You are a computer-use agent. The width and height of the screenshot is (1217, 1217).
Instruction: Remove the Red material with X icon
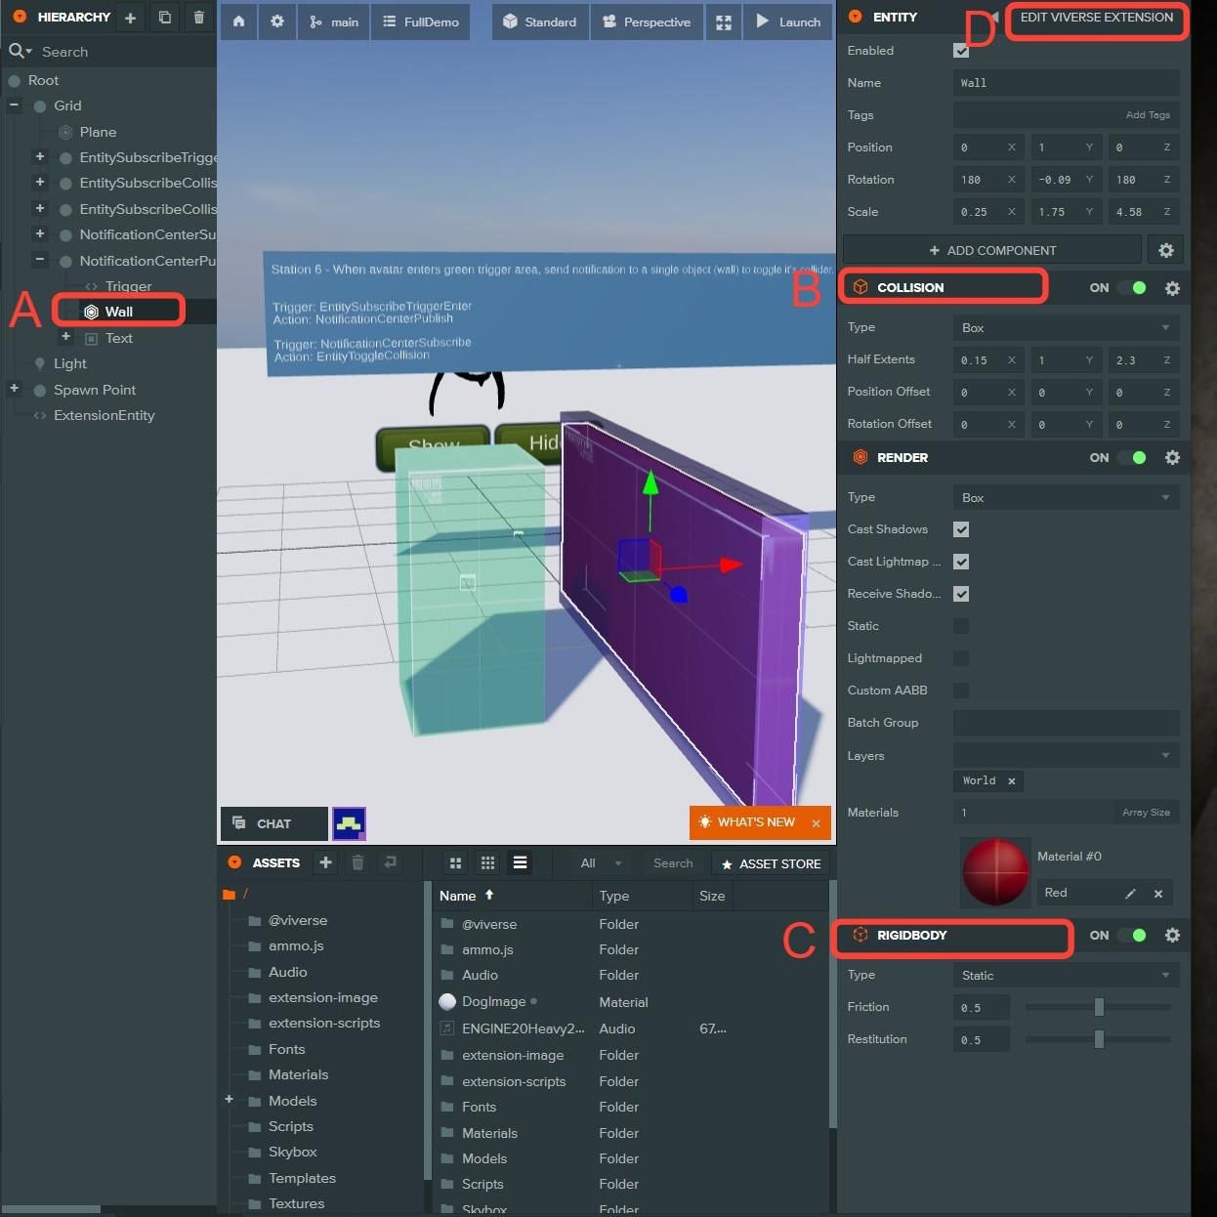[x=1158, y=893]
